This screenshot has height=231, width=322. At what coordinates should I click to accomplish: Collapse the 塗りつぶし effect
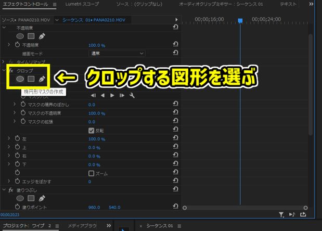tap(4, 190)
